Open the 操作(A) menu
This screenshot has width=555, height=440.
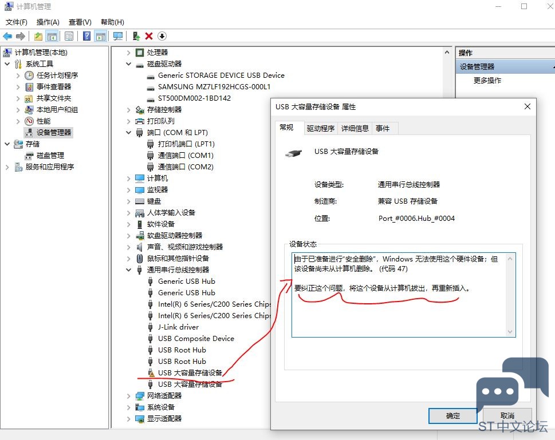[48, 22]
